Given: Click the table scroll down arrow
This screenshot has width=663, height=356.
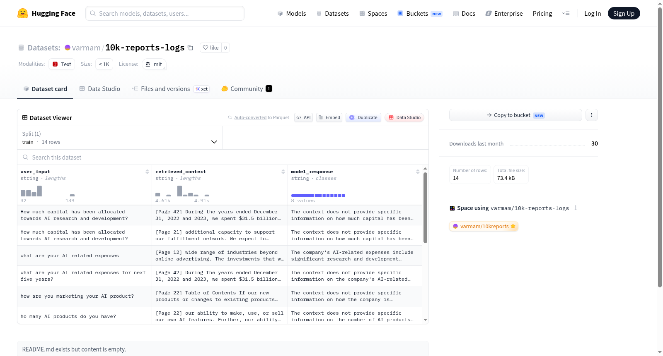Looking at the screenshot, I should pos(425,320).
